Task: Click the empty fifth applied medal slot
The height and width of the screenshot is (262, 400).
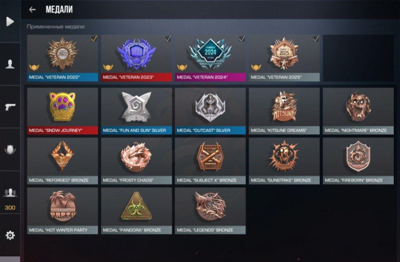Action: click(x=358, y=58)
